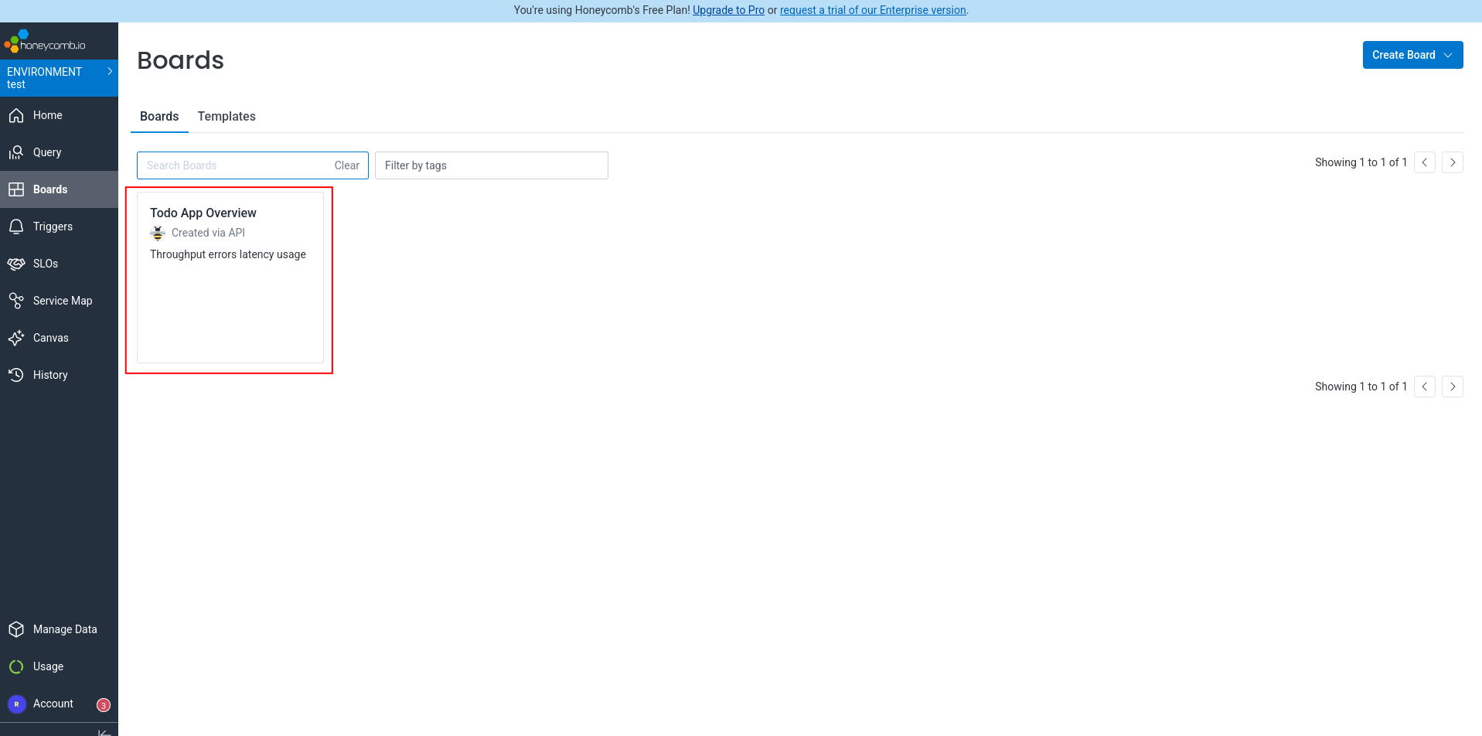Open SLOs handshake icon
Viewport: 1482px width, 736px height.
pyautogui.click(x=16, y=264)
